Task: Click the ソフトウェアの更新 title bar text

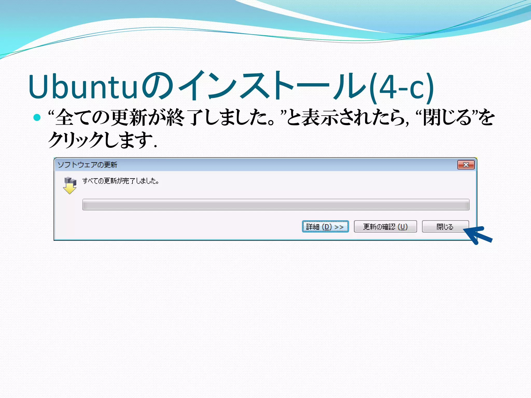Action: point(87,165)
